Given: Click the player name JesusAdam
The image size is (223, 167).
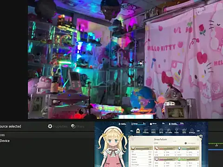Looking at the screenshot, I should [x=160, y=139].
